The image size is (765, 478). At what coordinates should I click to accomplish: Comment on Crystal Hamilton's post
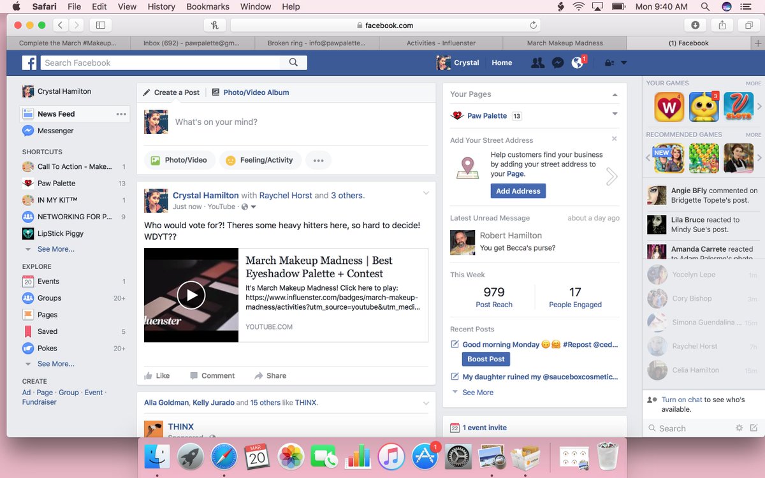[212, 375]
